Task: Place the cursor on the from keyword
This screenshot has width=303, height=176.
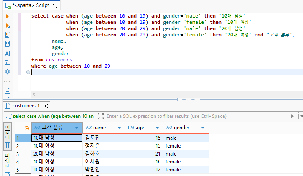Action: [x=37, y=60]
